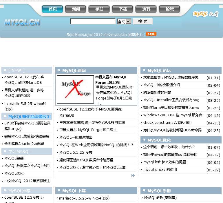Open news item MySQL 5.5.25 发布
Screen dimensions: 223x203
(x=76, y=153)
